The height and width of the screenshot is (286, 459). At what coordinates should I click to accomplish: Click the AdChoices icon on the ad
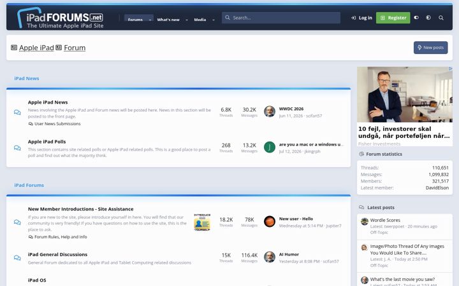point(451,69)
